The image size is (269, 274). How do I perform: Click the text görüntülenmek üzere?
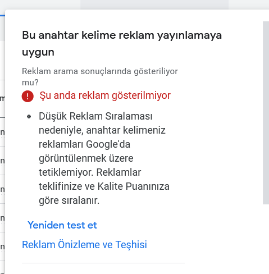click(x=86, y=158)
